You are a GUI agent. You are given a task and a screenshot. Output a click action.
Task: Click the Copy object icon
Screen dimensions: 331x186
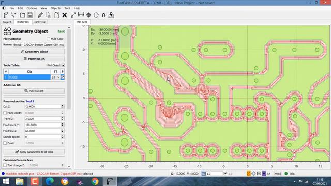tap(56, 15)
